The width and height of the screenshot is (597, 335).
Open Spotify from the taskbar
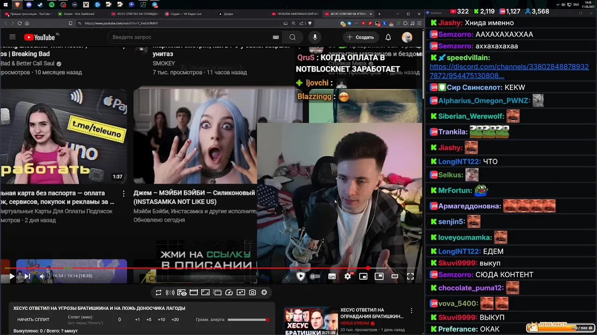pyautogui.click(x=51, y=5)
